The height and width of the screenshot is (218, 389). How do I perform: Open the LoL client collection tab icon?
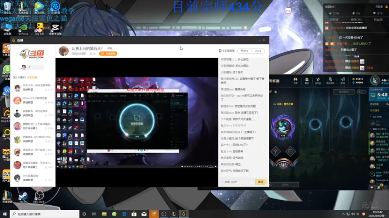pos(295,80)
